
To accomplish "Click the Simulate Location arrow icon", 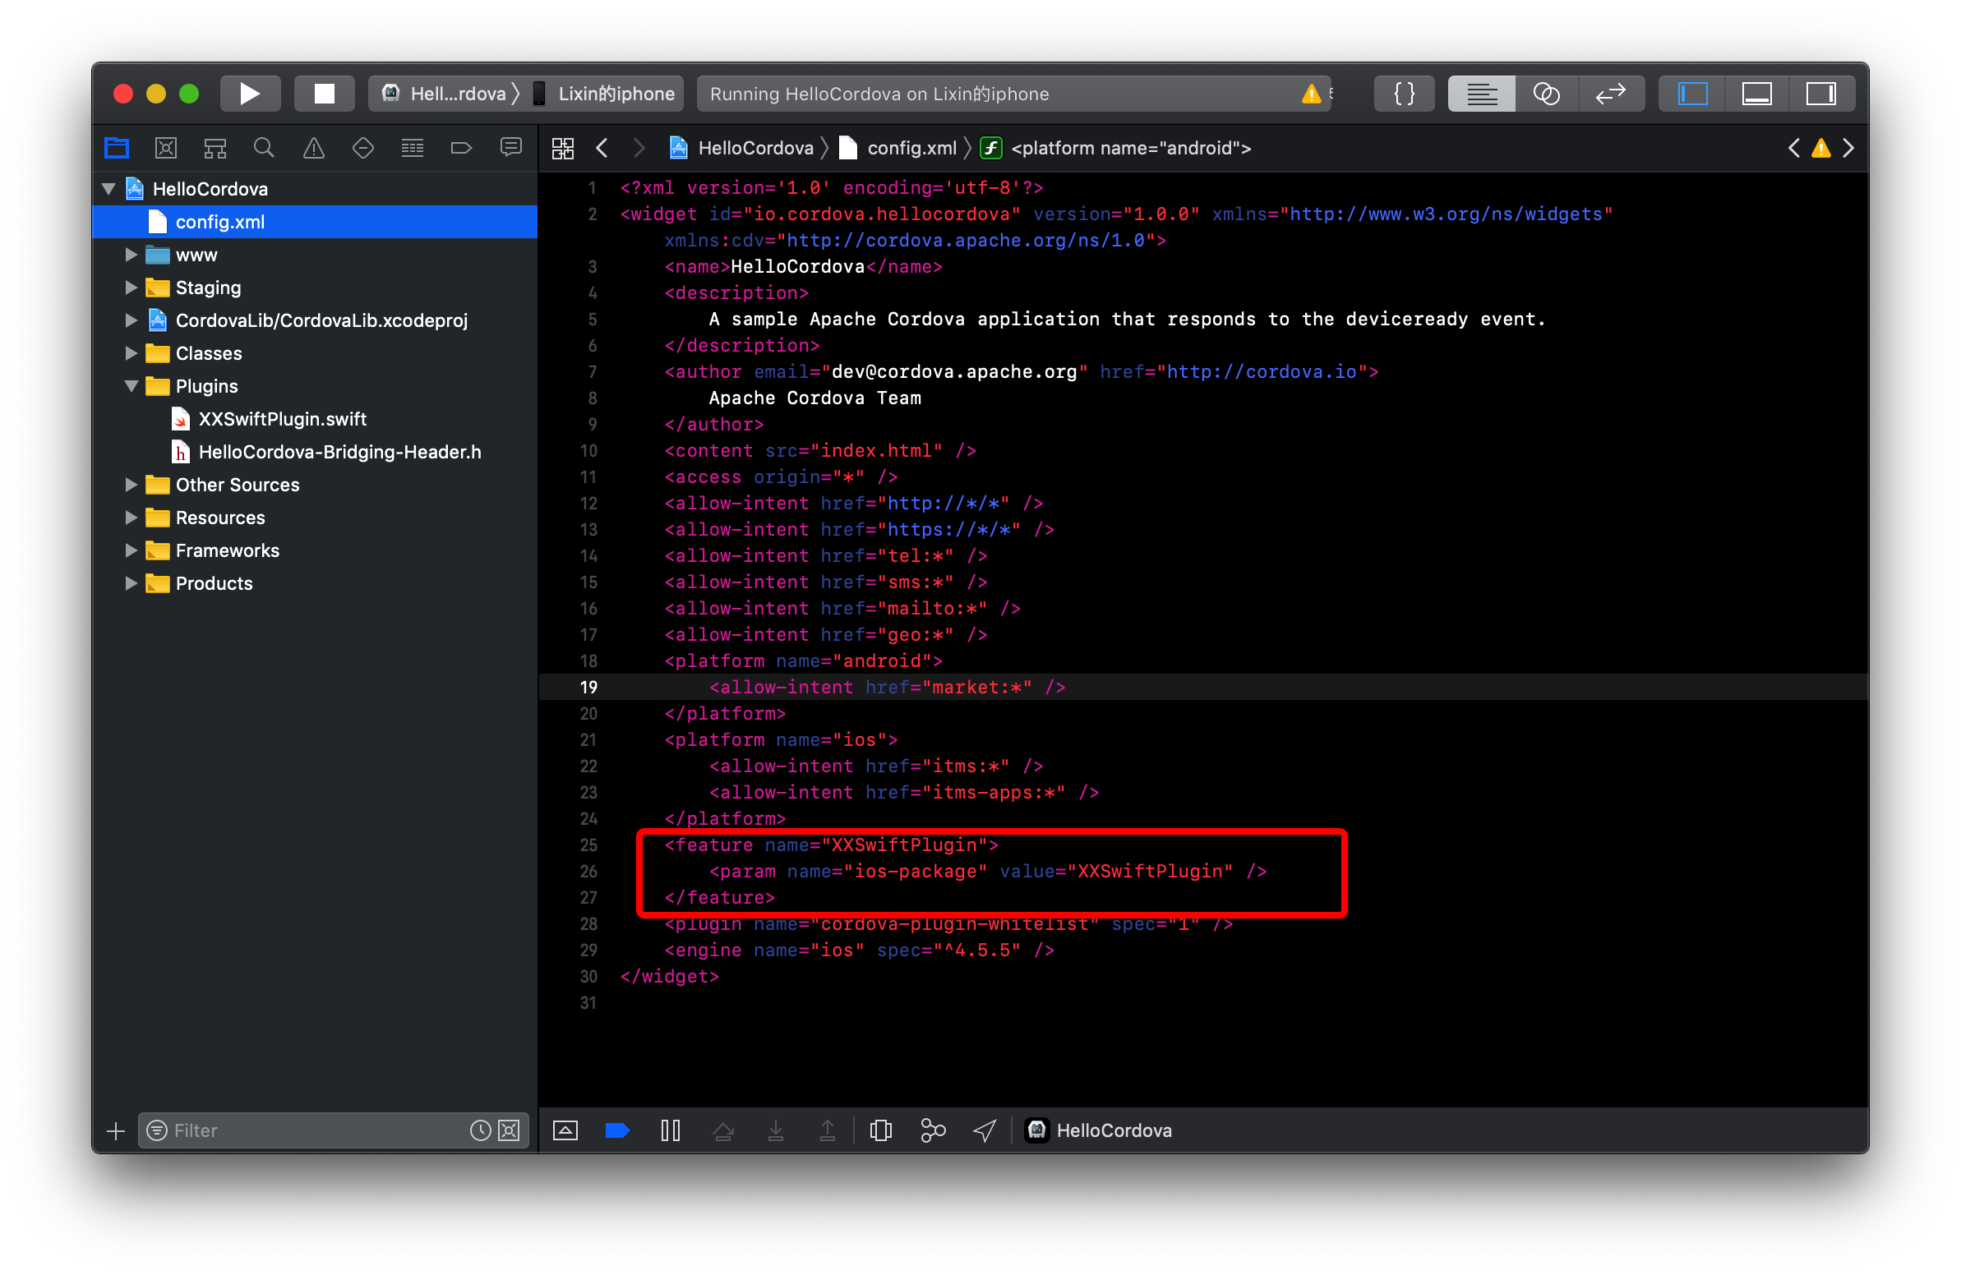I will [985, 1130].
